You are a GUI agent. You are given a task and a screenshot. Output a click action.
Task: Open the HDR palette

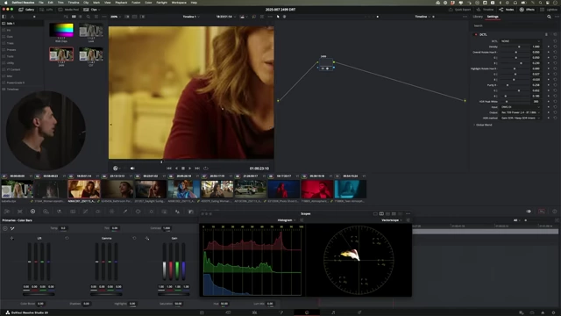click(46, 212)
